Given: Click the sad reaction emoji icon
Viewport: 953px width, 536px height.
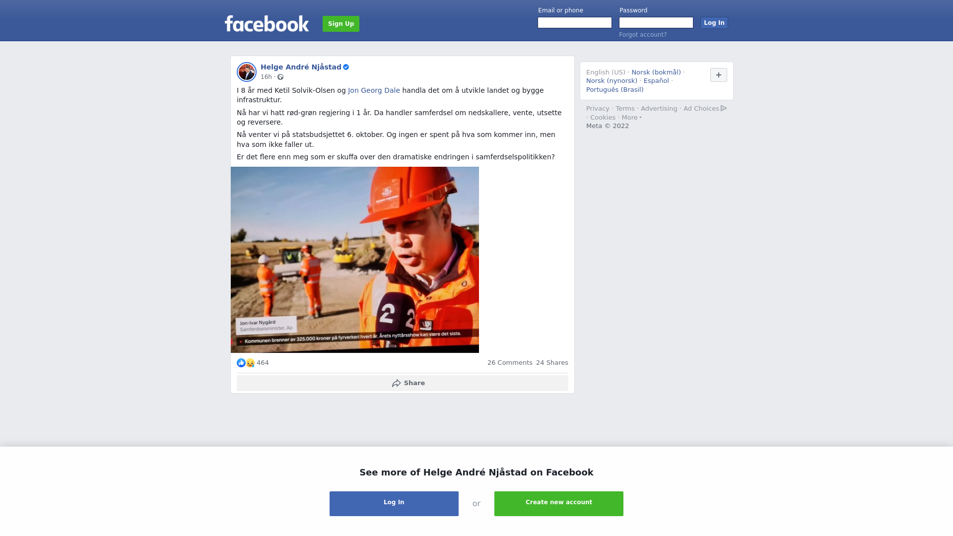Looking at the screenshot, I should (x=250, y=363).
